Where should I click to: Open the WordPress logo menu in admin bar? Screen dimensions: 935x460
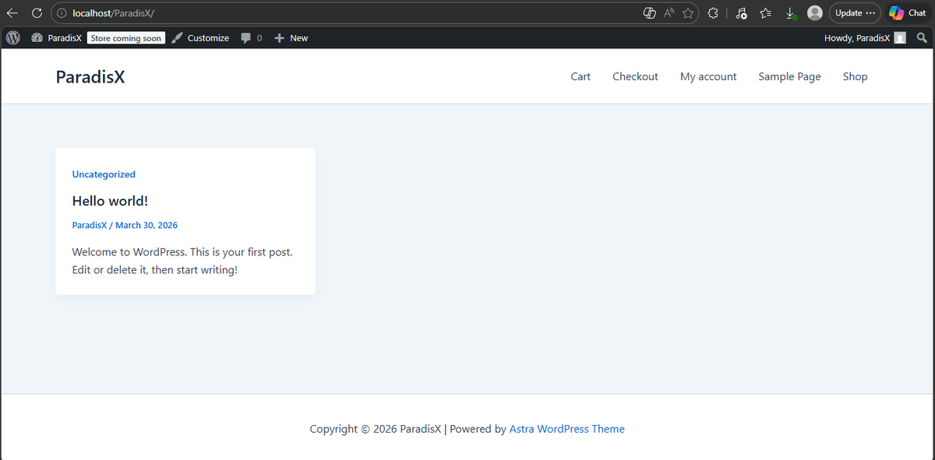13,37
